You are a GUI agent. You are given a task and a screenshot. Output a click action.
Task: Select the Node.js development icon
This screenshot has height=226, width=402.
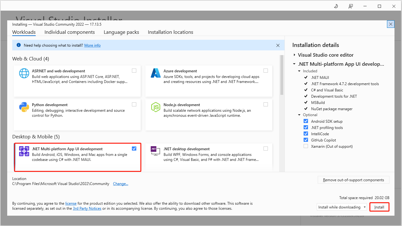pyautogui.click(x=156, y=107)
